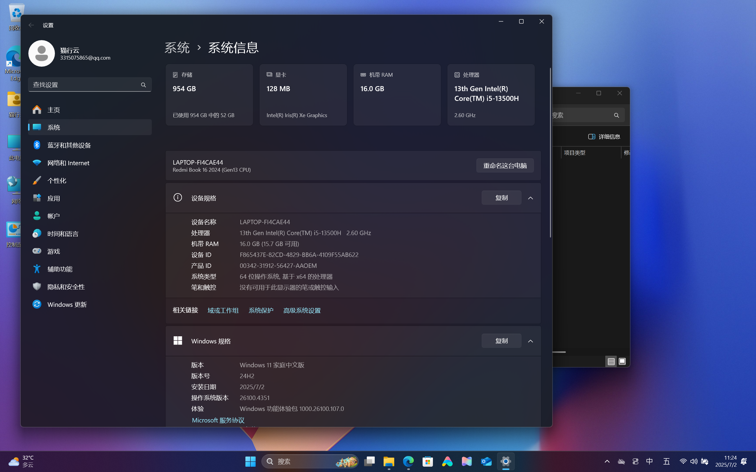The height and width of the screenshot is (472, 756).
Task: Open the 处理器 info card
Action: pos(491,95)
